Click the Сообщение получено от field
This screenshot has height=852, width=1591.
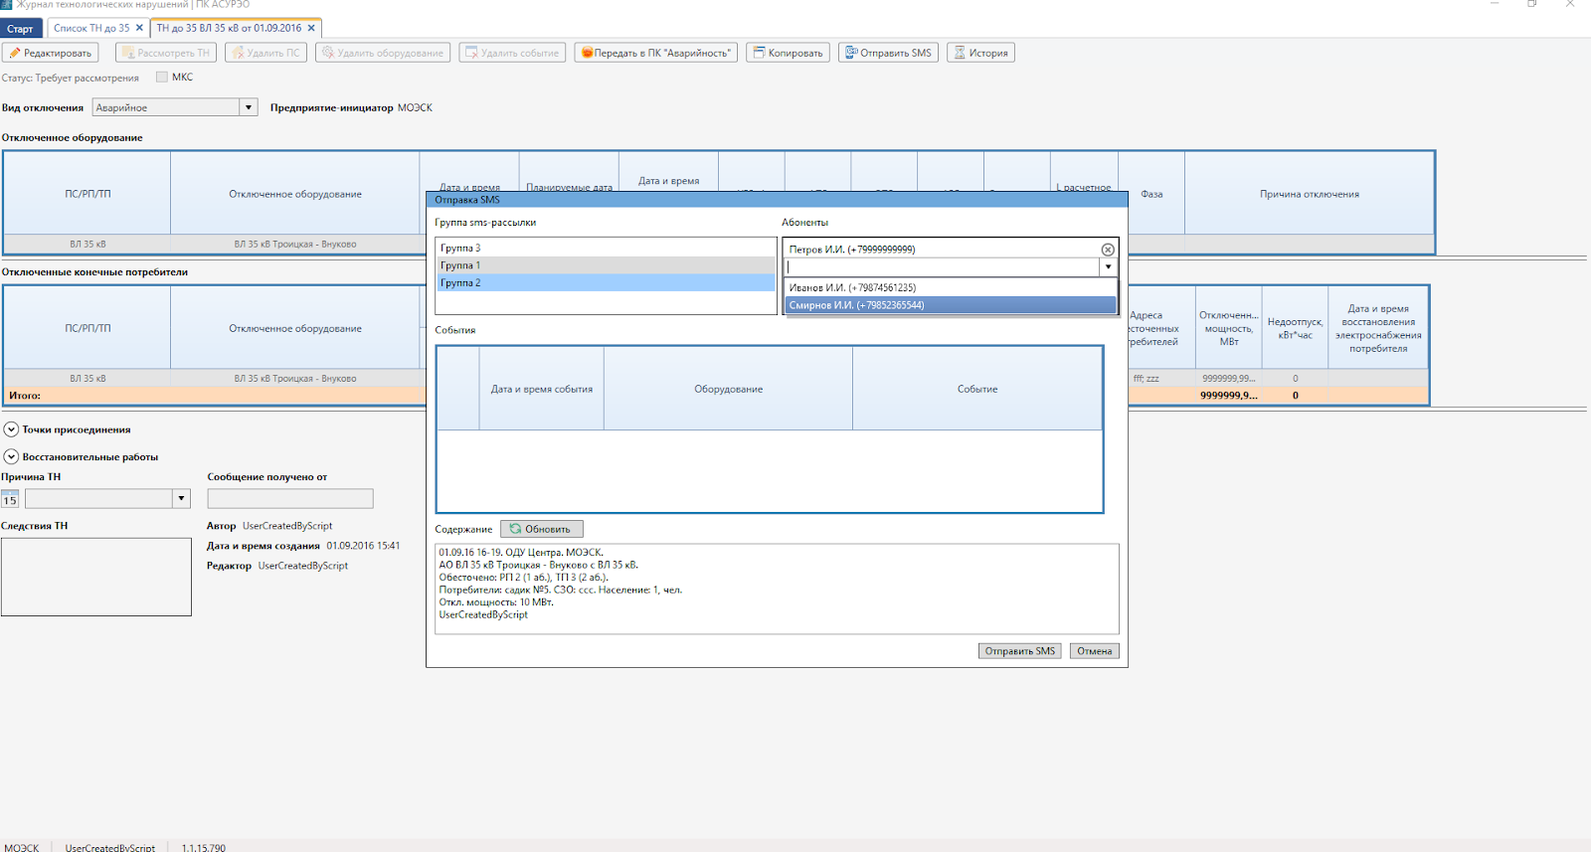point(290,499)
